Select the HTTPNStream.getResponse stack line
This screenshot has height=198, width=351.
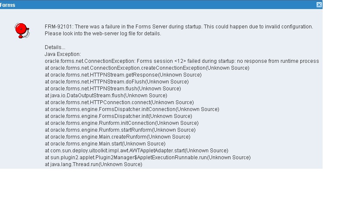123,75
